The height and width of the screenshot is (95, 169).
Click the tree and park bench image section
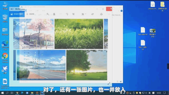pyautogui.click(x=87, y=65)
